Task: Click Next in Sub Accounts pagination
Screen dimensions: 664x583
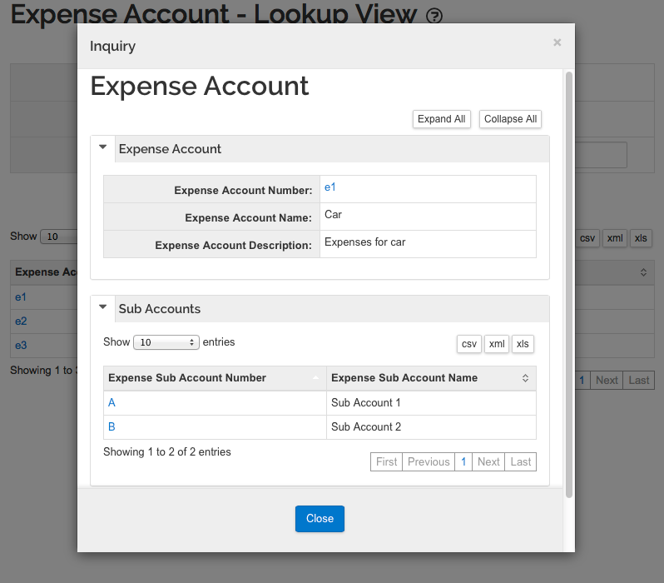Action: [x=488, y=461]
